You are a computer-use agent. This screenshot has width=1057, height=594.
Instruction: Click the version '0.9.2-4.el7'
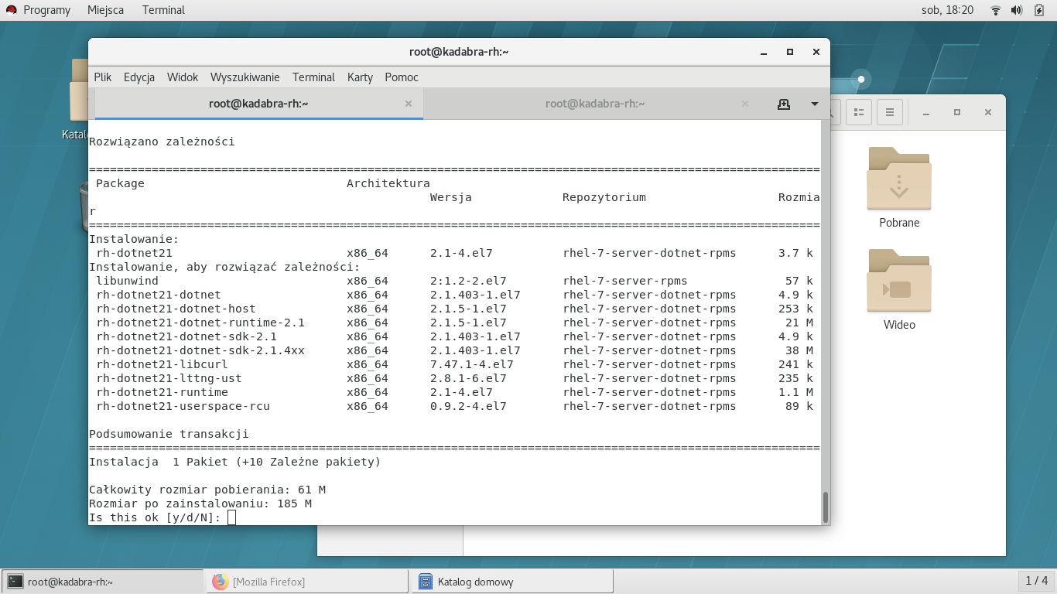point(468,406)
